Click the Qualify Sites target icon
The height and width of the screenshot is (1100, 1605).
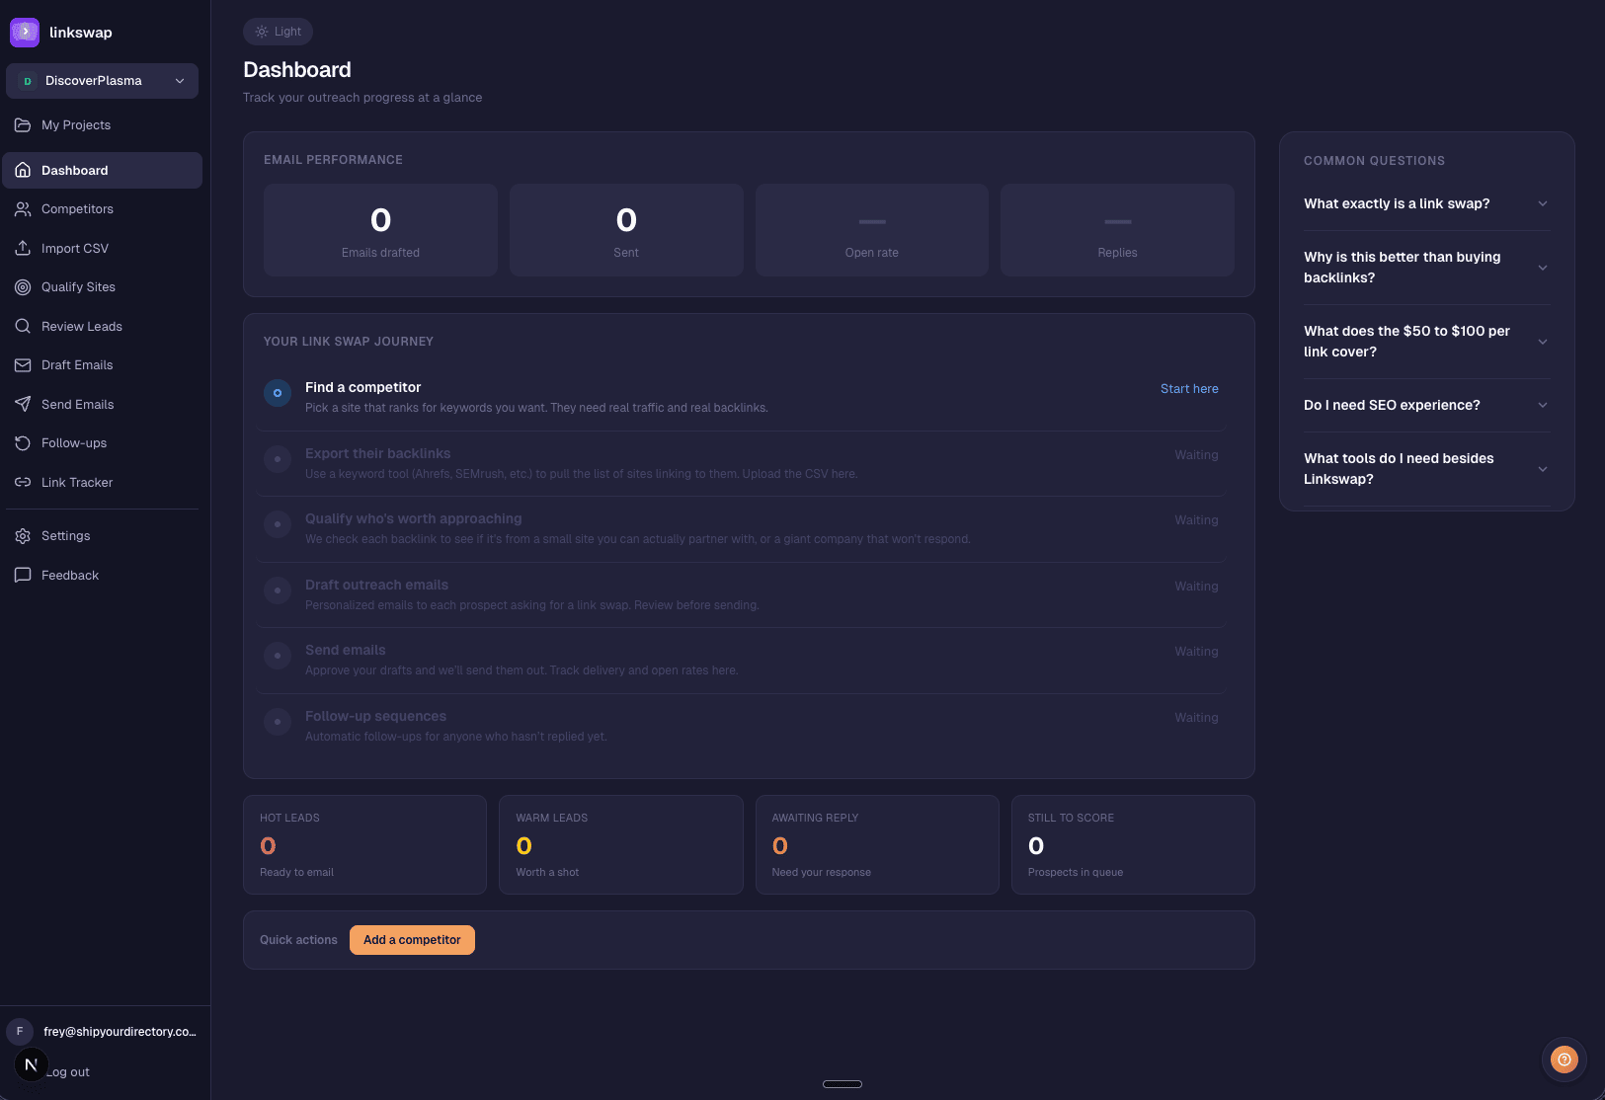point(23,287)
